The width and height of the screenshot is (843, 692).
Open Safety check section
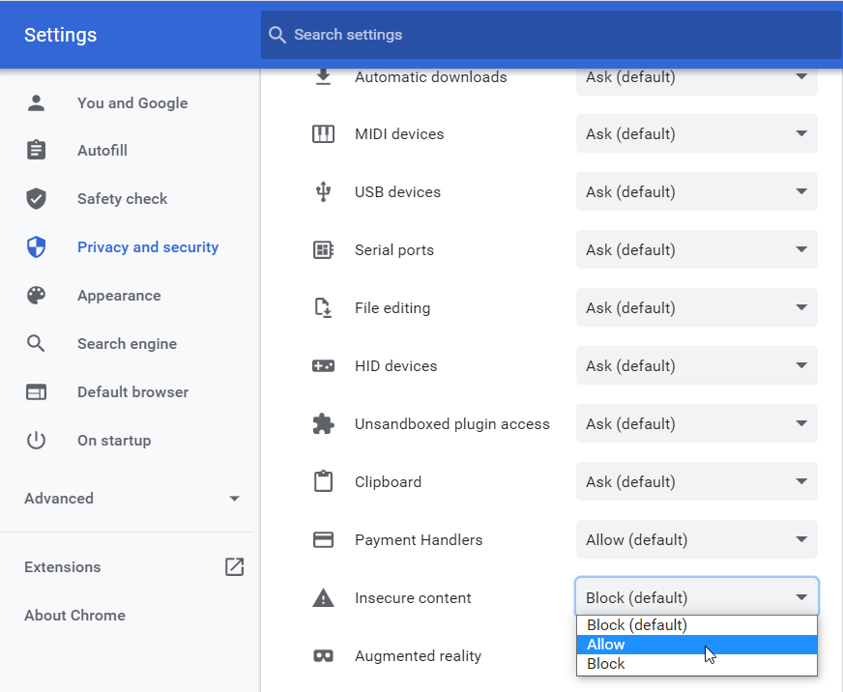click(x=122, y=198)
